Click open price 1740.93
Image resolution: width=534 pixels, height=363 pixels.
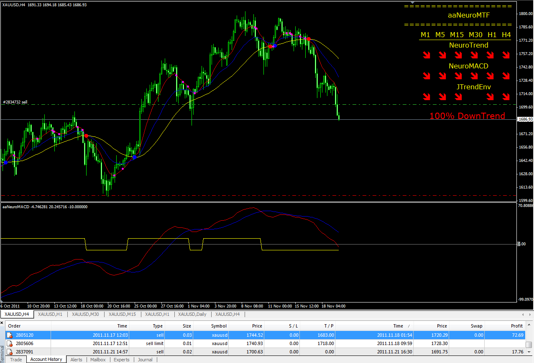click(255, 343)
